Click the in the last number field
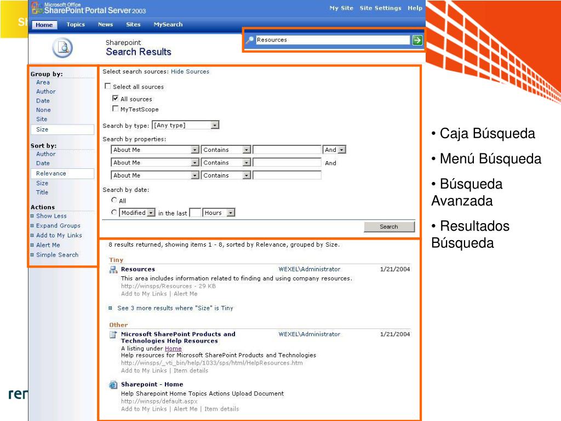Image resolution: width=561 pixels, height=421 pixels. pos(195,213)
